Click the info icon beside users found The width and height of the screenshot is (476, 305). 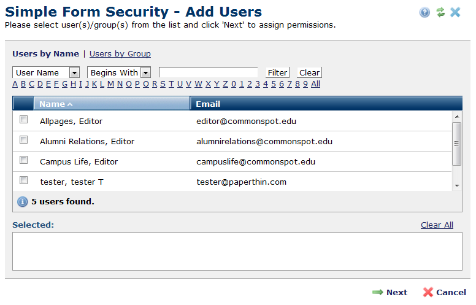[23, 201]
